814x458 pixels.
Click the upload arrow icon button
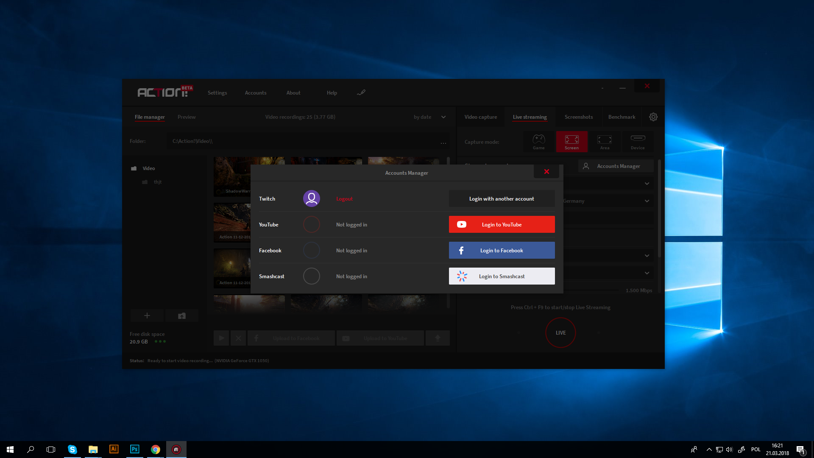click(x=438, y=338)
